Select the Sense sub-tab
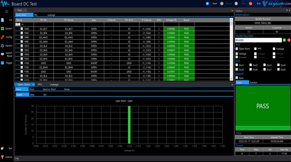The height and width of the screenshot is (162, 291). tap(67, 89)
